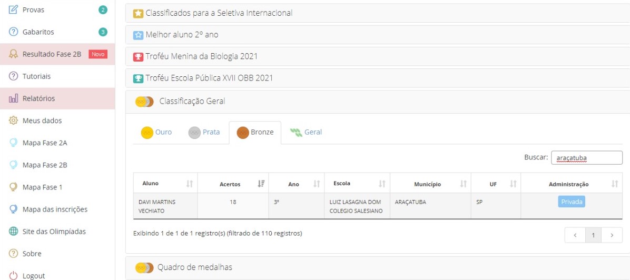This screenshot has width=630, height=280.
Task: Go to next page with pagination arrow
Action: (612, 235)
